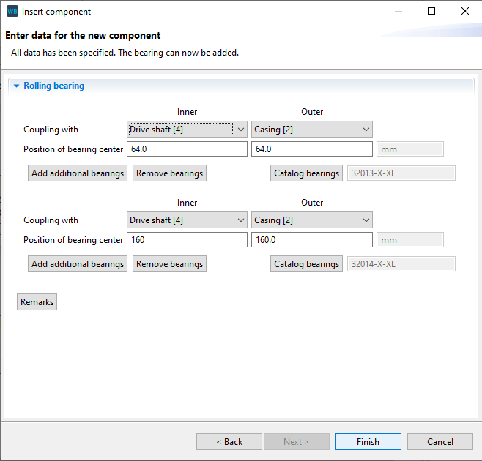Click the Inner position field showing 160
Screen dimensions: 482x461
point(187,240)
